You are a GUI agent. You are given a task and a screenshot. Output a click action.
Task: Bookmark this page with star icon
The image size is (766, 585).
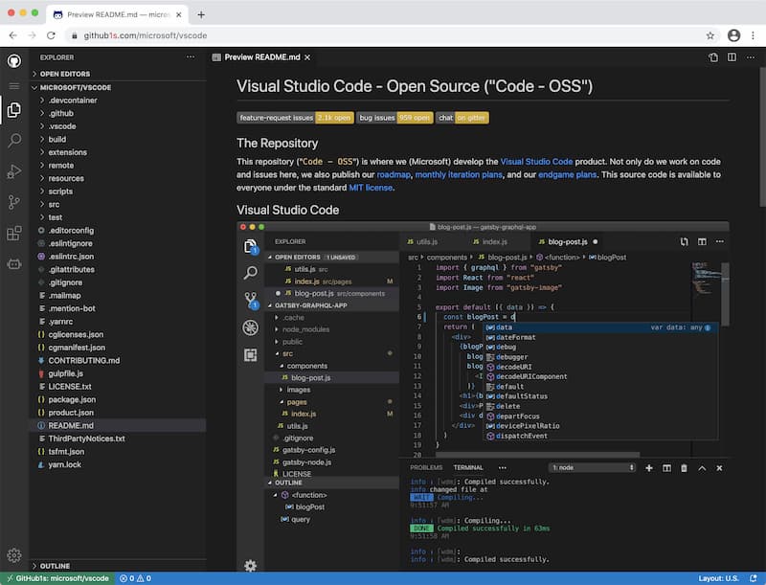pos(710,35)
